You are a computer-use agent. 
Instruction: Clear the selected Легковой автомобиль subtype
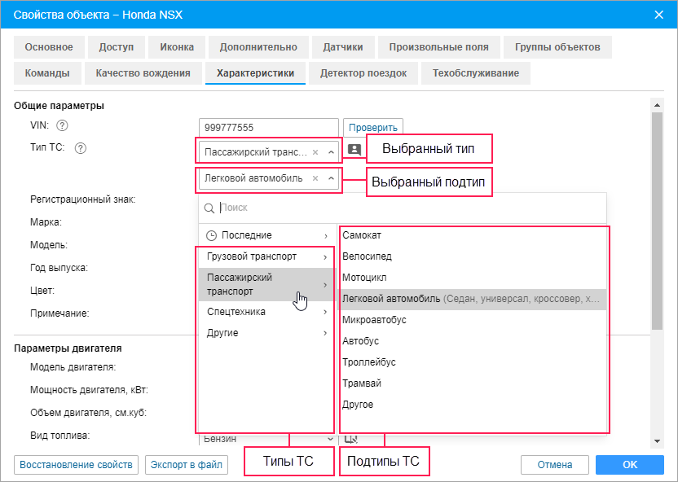(315, 178)
